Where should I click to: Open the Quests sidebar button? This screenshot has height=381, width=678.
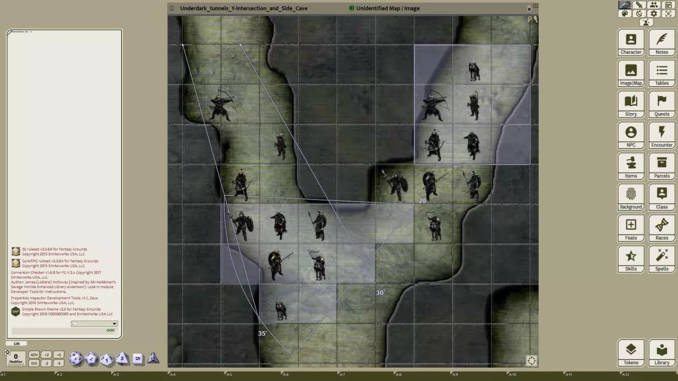[662, 105]
